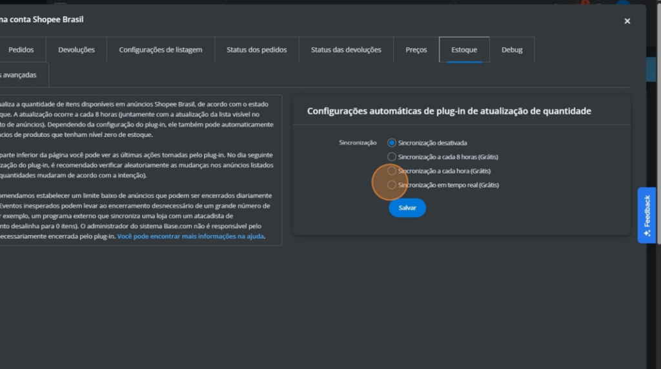Open Status dos pedidos tab

click(256, 50)
